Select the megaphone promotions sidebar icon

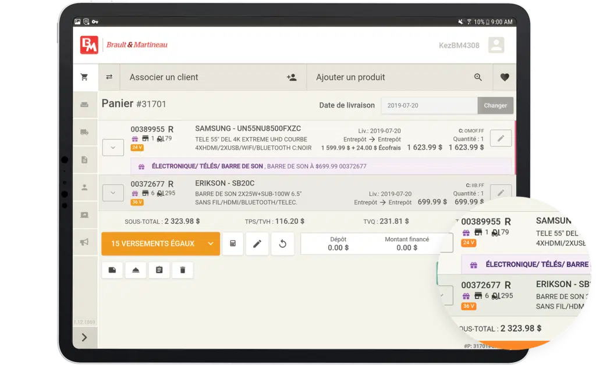tap(84, 242)
